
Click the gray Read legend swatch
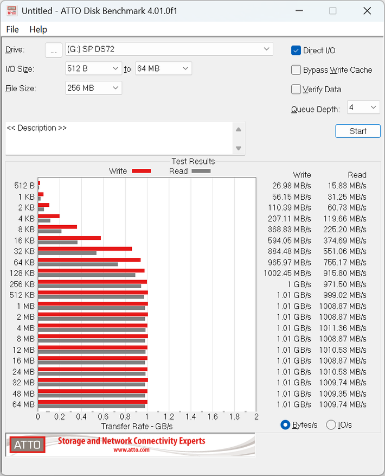(x=201, y=171)
